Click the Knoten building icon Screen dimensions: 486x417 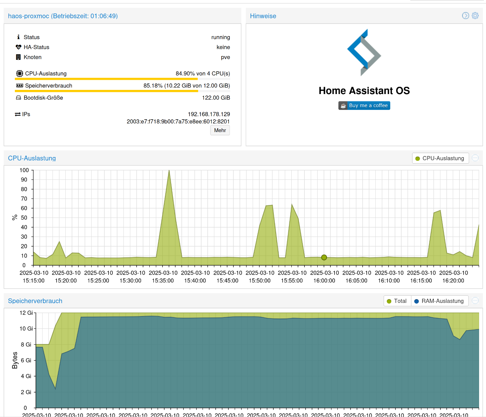click(18, 57)
